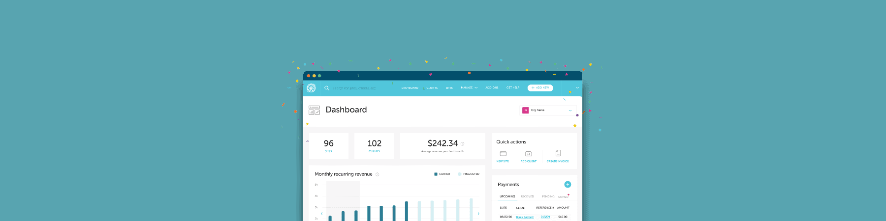Click the circular app logo in the navbar
886x221 pixels.
tap(311, 88)
